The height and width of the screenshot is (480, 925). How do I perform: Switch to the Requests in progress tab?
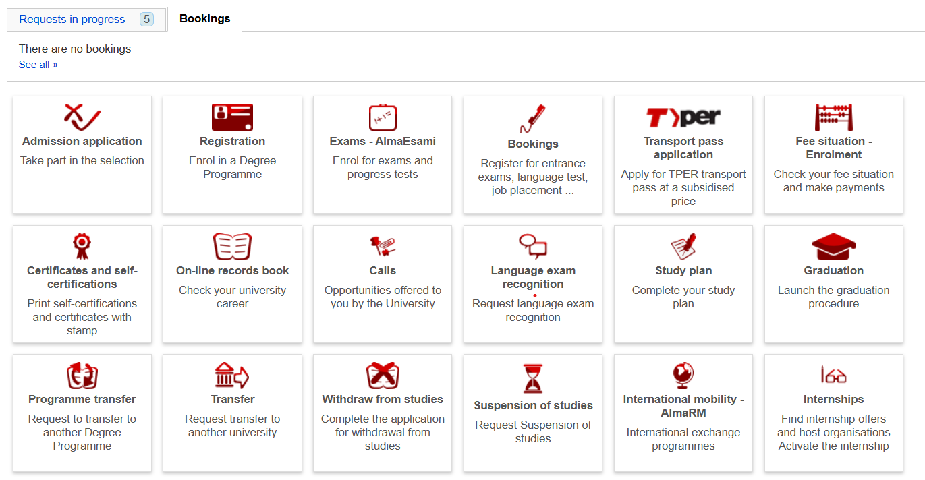(x=72, y=19)
